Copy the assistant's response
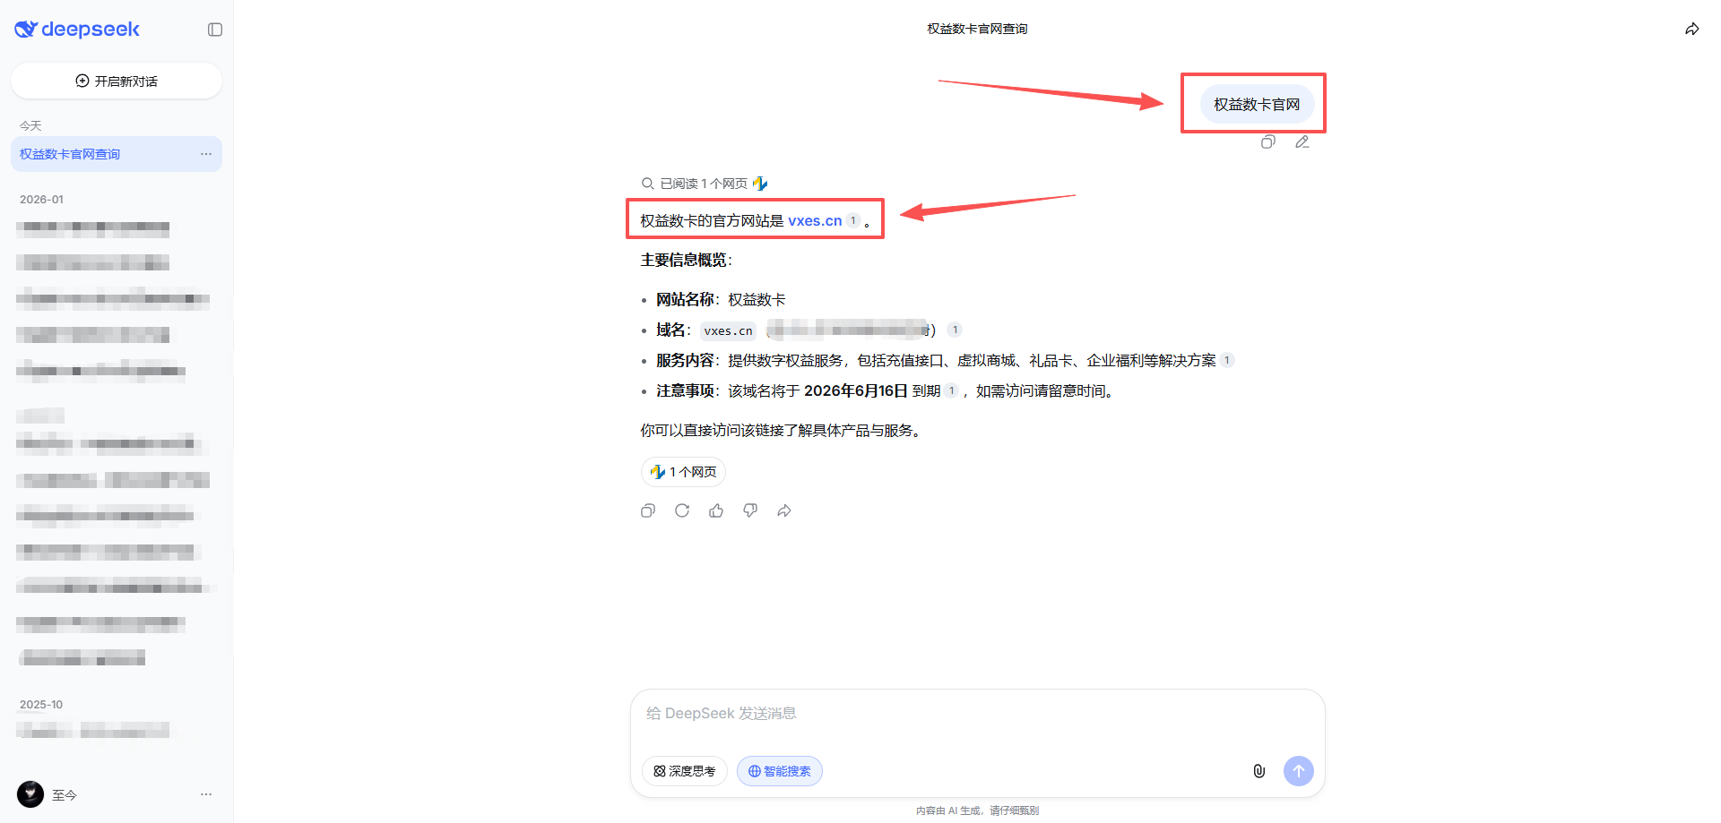 pyautogui.click(x=647, y=510)
